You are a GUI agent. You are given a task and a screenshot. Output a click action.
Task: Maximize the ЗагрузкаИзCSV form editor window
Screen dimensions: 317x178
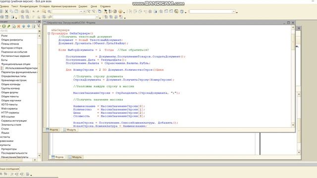coord(288,23)
